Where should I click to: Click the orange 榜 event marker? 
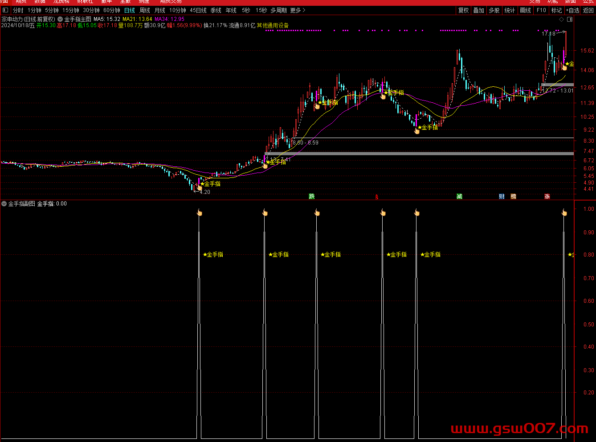click(513, 196)
